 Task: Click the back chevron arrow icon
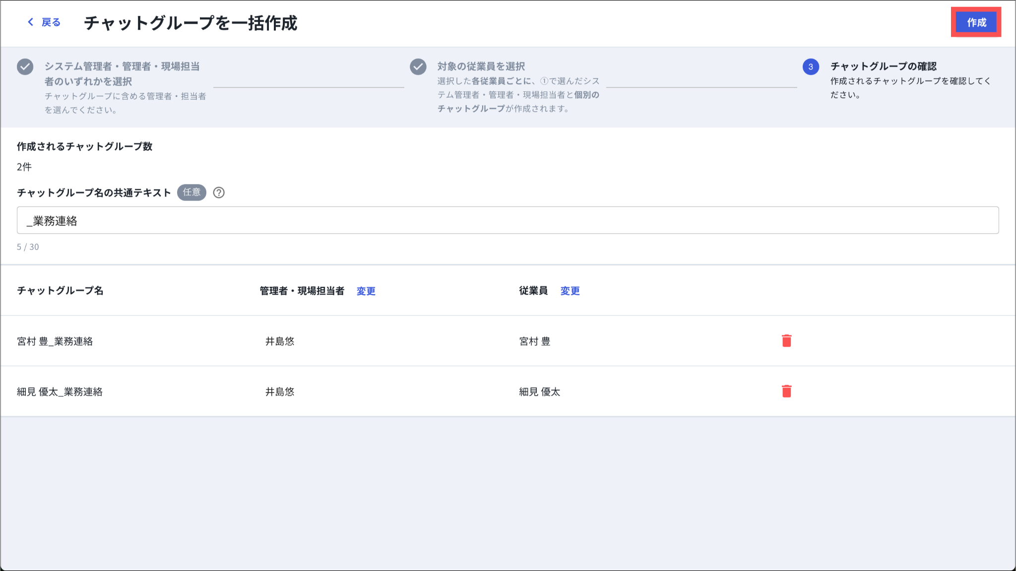pyautogui.click(x=31, y=22)
